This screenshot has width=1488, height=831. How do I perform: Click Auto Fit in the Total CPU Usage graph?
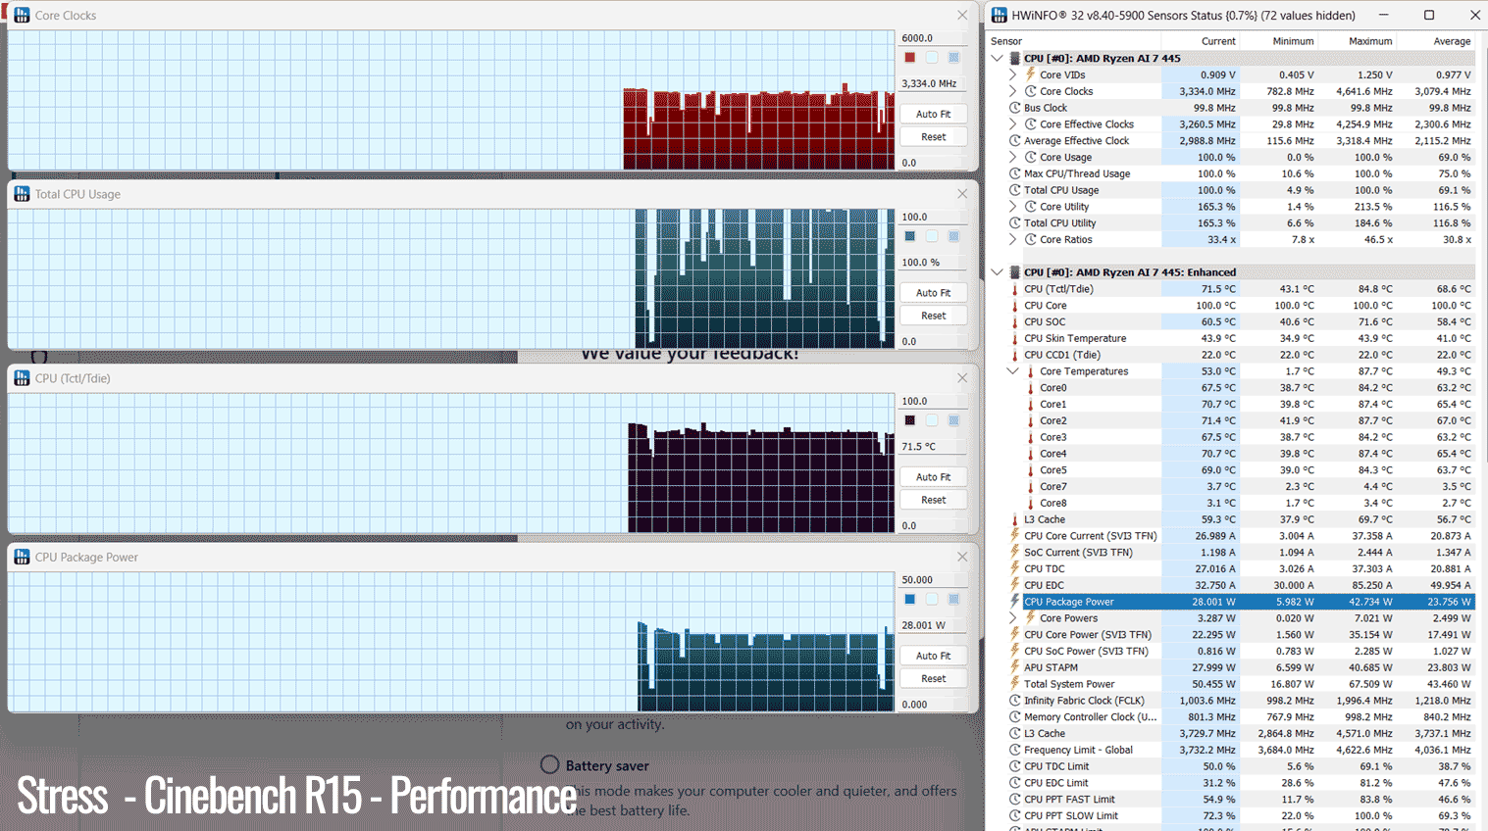(x=933, y=292)
